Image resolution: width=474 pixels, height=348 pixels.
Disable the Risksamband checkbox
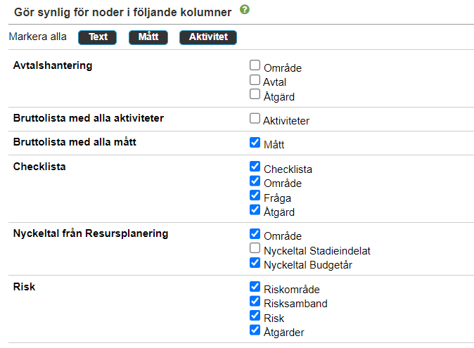coord(255,301)
